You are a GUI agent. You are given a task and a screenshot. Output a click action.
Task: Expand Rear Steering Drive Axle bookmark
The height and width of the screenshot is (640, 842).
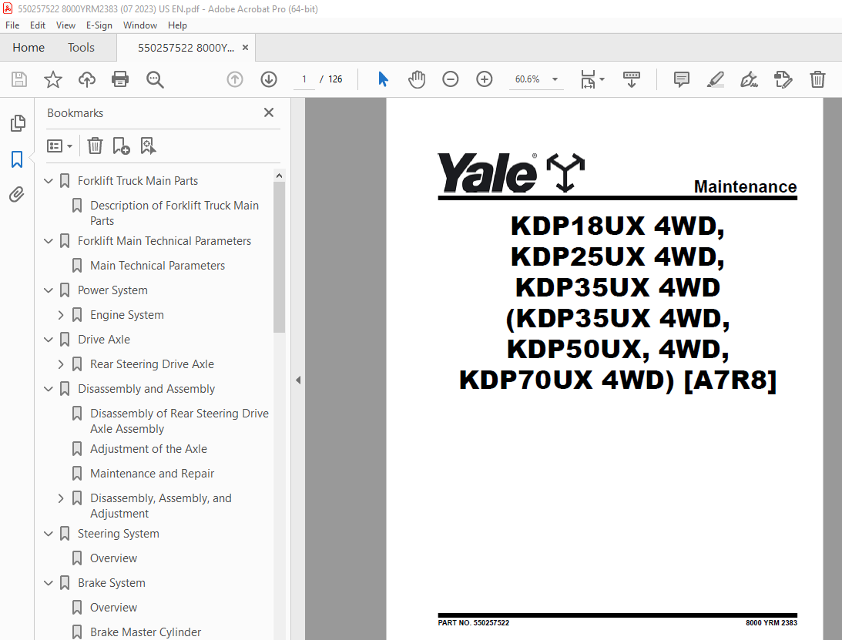tap(61, 364)
